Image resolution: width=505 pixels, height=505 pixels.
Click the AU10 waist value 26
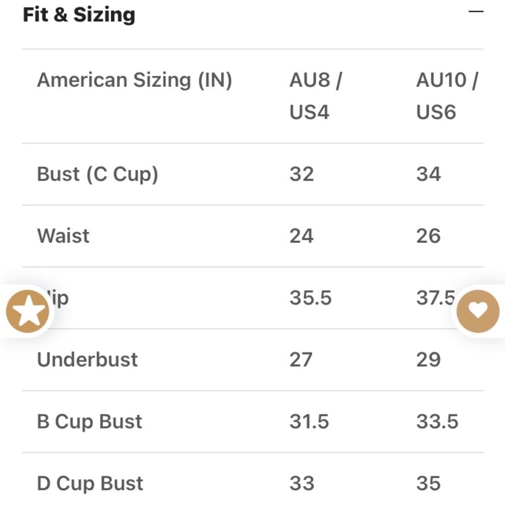tap(428, 236)
